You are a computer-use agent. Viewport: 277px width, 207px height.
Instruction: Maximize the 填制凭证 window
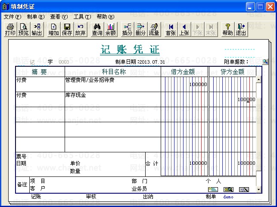click(x=260, y=7)
